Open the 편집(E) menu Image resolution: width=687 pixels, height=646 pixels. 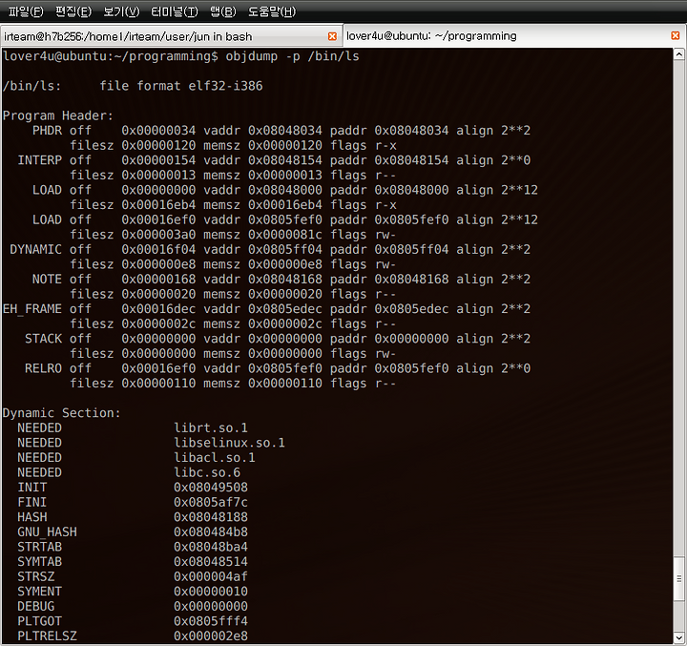pyautogui.click(x=73, y=11)
